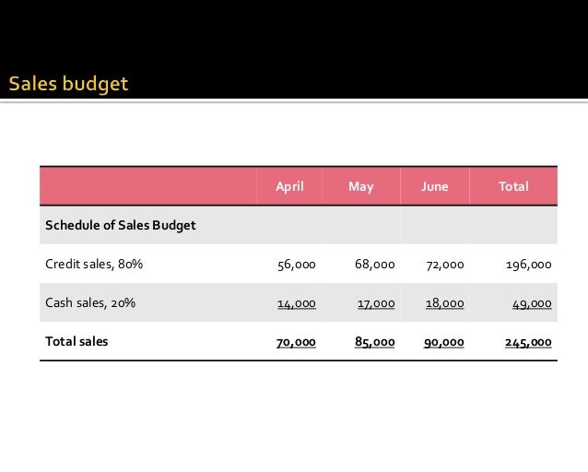Select total credit sales value 196,000
Screen dimensions: 588x472
coord(528,265)
